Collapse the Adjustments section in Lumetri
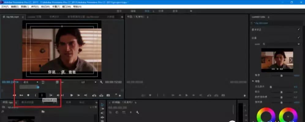Screen dimensions: 305x122 coord(253,81)
